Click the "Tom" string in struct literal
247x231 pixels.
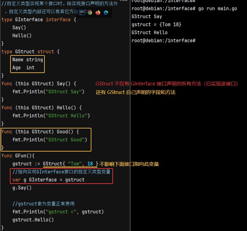click(x=75, y=164)
